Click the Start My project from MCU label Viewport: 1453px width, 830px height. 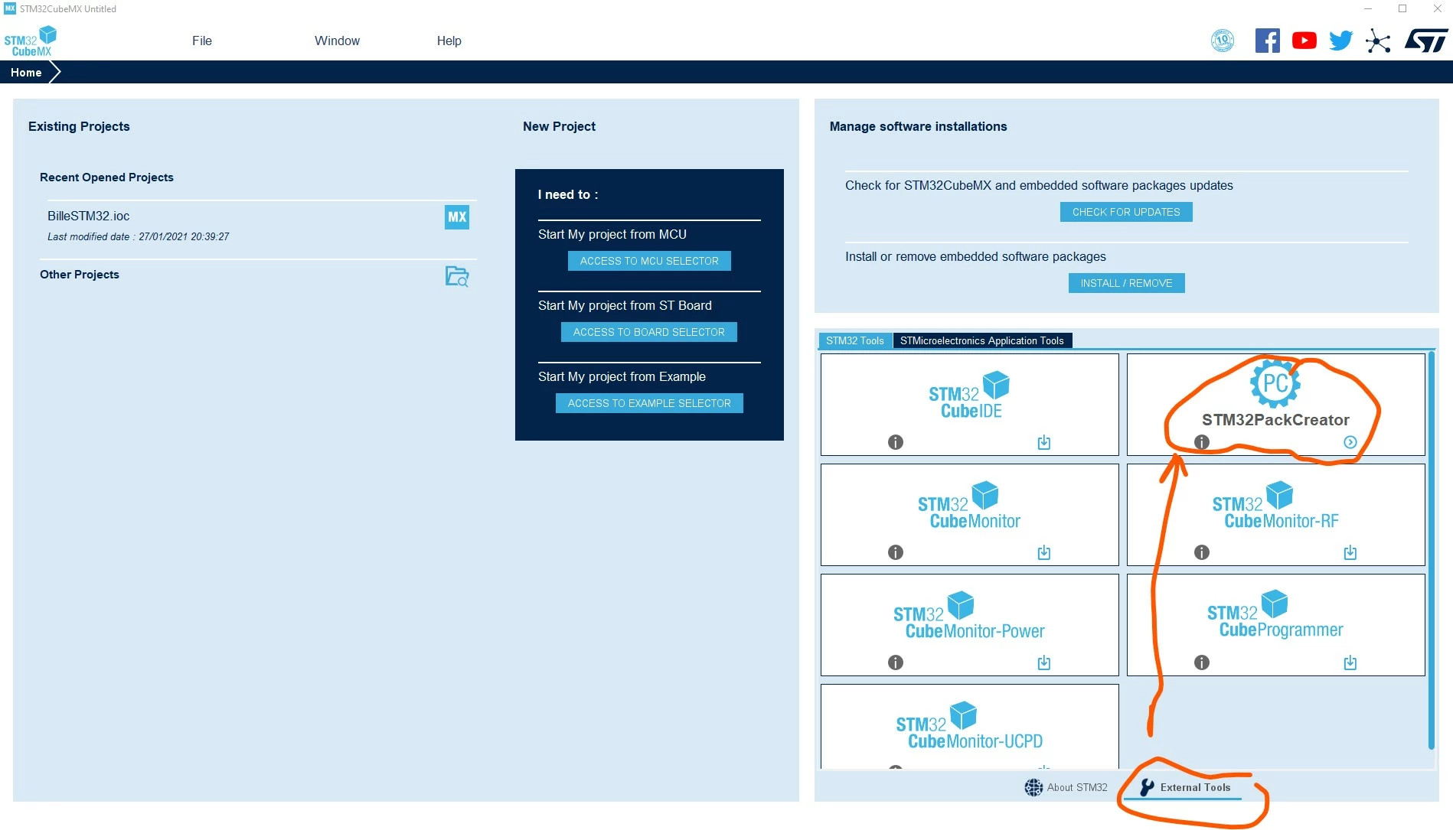(x=612, y=234)
